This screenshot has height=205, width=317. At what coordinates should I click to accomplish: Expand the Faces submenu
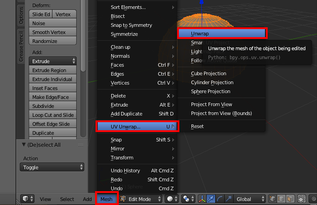click(138, 65)
